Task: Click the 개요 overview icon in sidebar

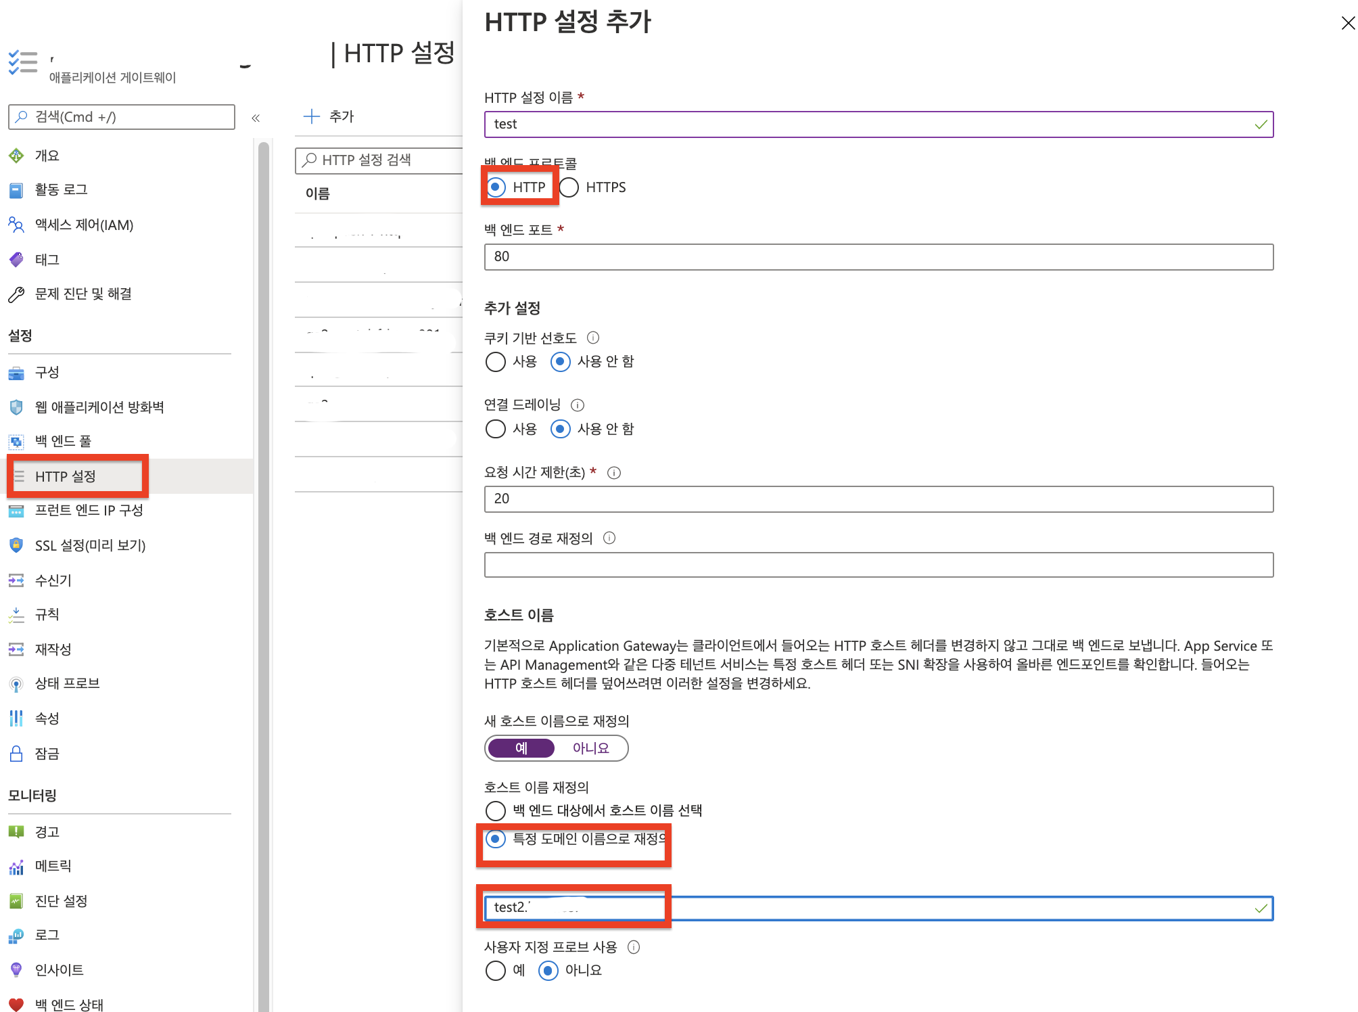Action: click(x=16, y=156)
